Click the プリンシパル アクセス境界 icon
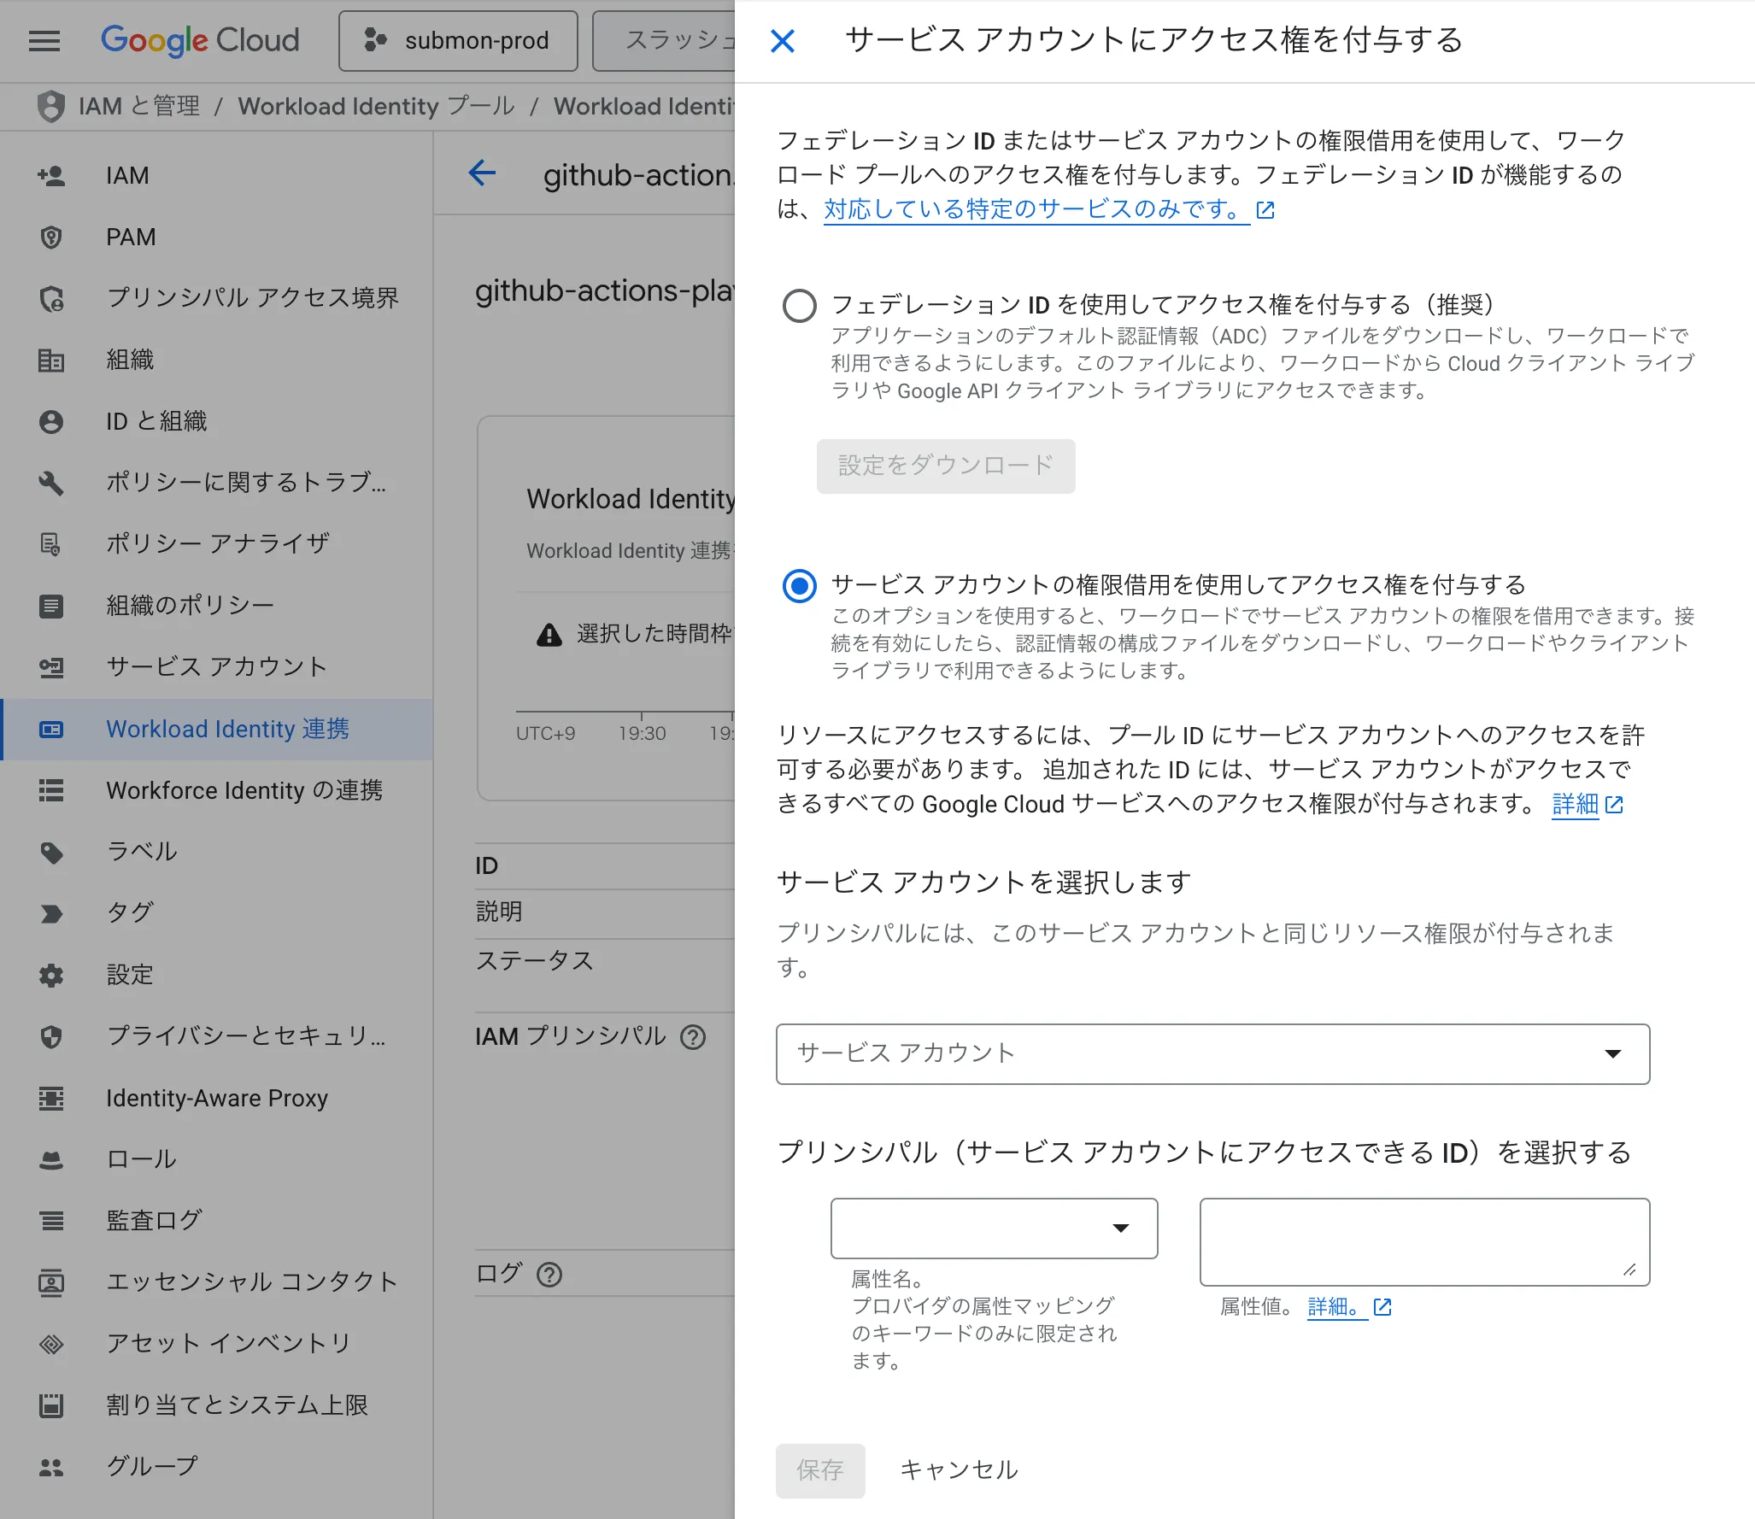The image size is (1755, 1519). click(x=51, y=299)
